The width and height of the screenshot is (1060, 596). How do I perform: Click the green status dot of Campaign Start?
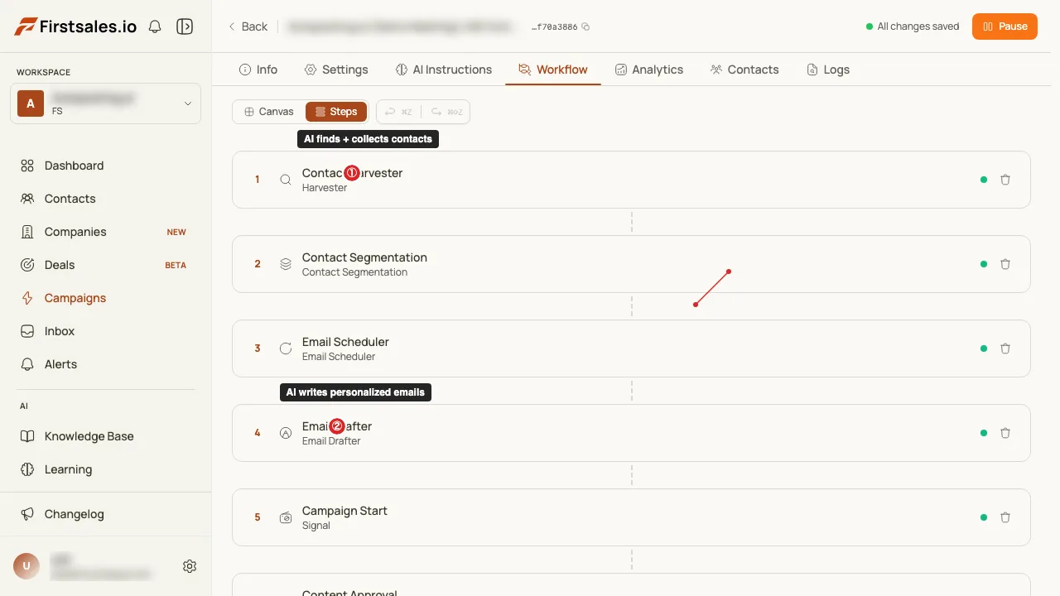(984, 517)
